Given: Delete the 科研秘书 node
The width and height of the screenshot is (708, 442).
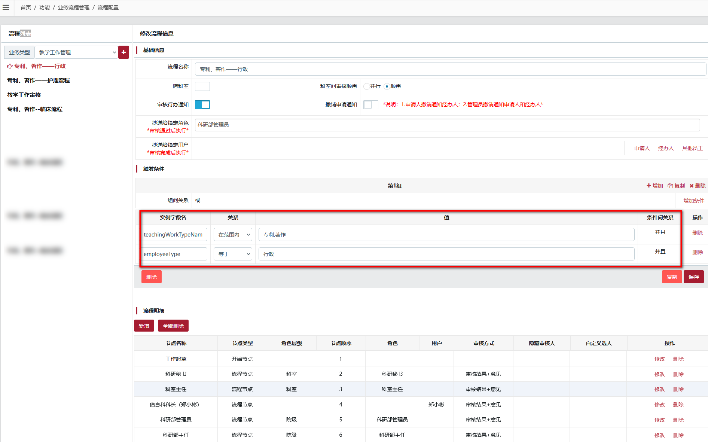Looking at the screenshot, I should click(678, 374).
